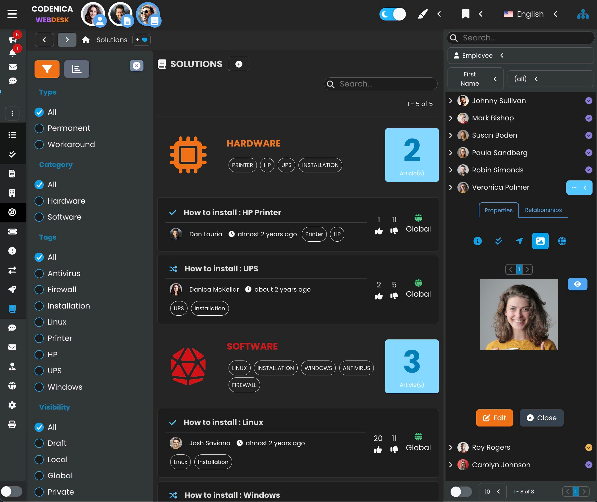Image resolution: width=597 pixels, height=502 pixels.
Task: Click the printer icon at sidebar bottom
Action: click(12, 425)
